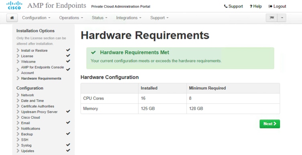
Task: Click the chevron beside Network
Action: coord(18,95)
